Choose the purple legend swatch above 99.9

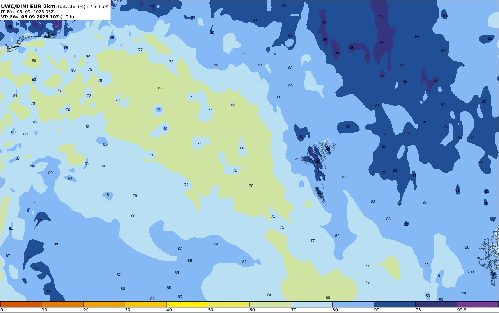[x=478, y=304]
